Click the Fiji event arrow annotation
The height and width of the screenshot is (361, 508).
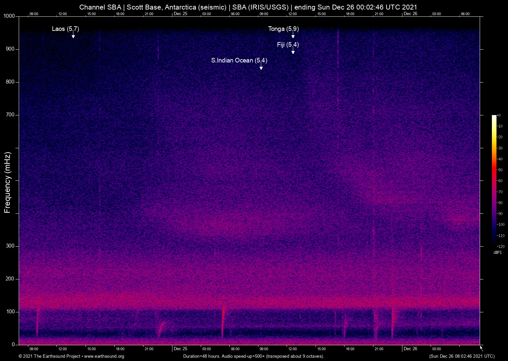pos(293,50)
